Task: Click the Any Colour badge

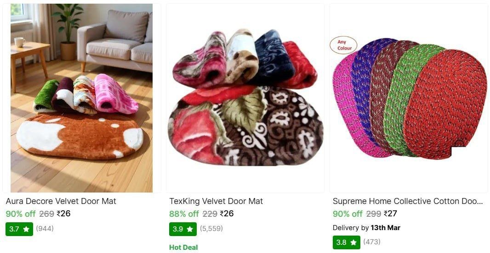Action: (x=344, y=45)
